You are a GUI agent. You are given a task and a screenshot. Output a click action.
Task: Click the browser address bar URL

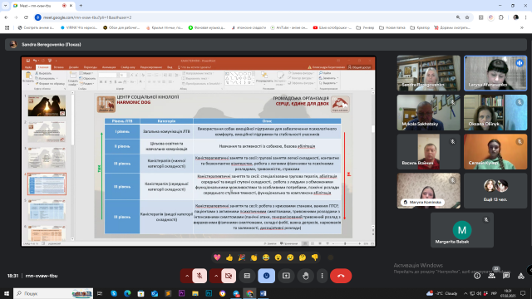(x=87, y=17)
